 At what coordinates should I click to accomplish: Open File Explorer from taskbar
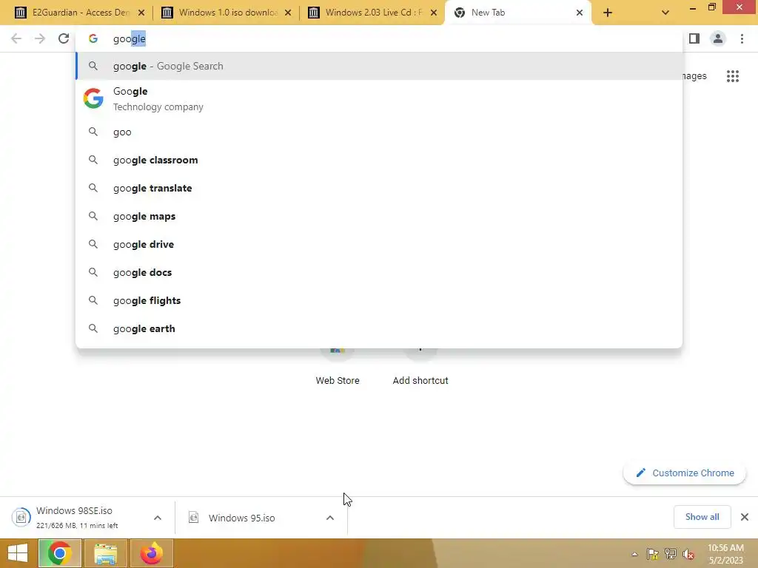105,553
